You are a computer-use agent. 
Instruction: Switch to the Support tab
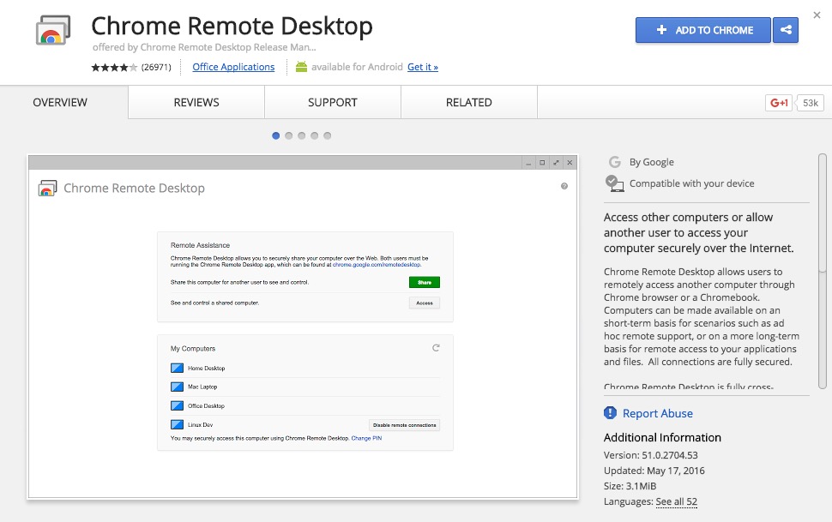pyautogui.click(x=332, y=103)
